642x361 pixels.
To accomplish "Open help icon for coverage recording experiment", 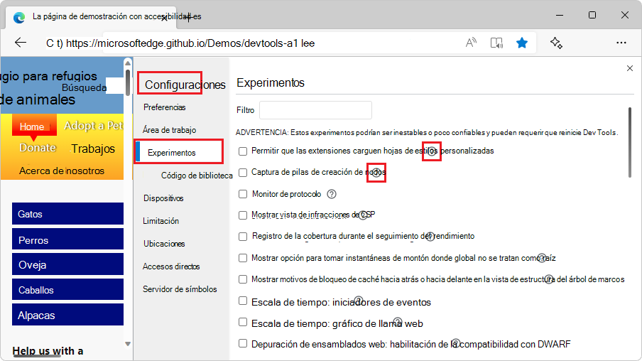I will coord(430,237).
